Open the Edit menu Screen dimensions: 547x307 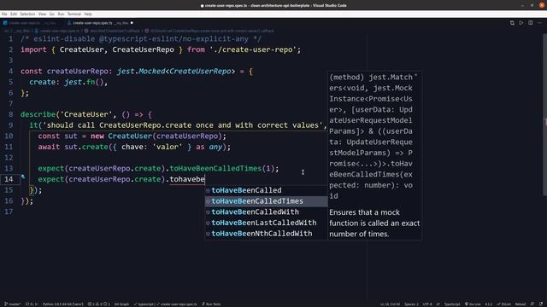point(14,14)
